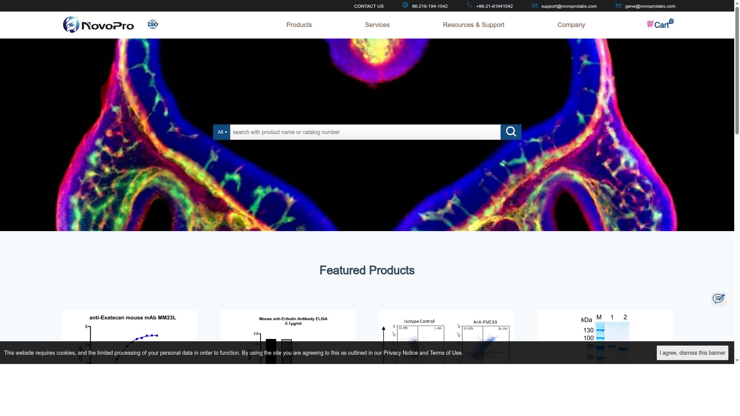The height and width of the screenshot is (416, 740).
Task: Click the NovoPro logo
Action: tap(98, 25)
